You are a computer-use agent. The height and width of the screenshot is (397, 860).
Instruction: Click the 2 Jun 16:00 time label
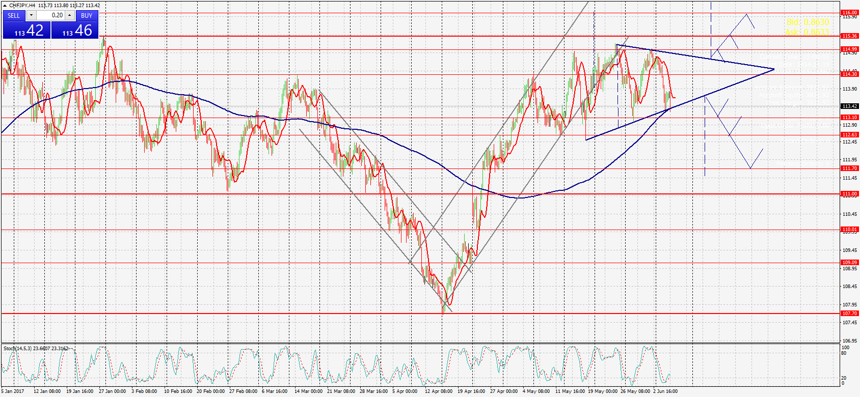[x=665, y=391]
